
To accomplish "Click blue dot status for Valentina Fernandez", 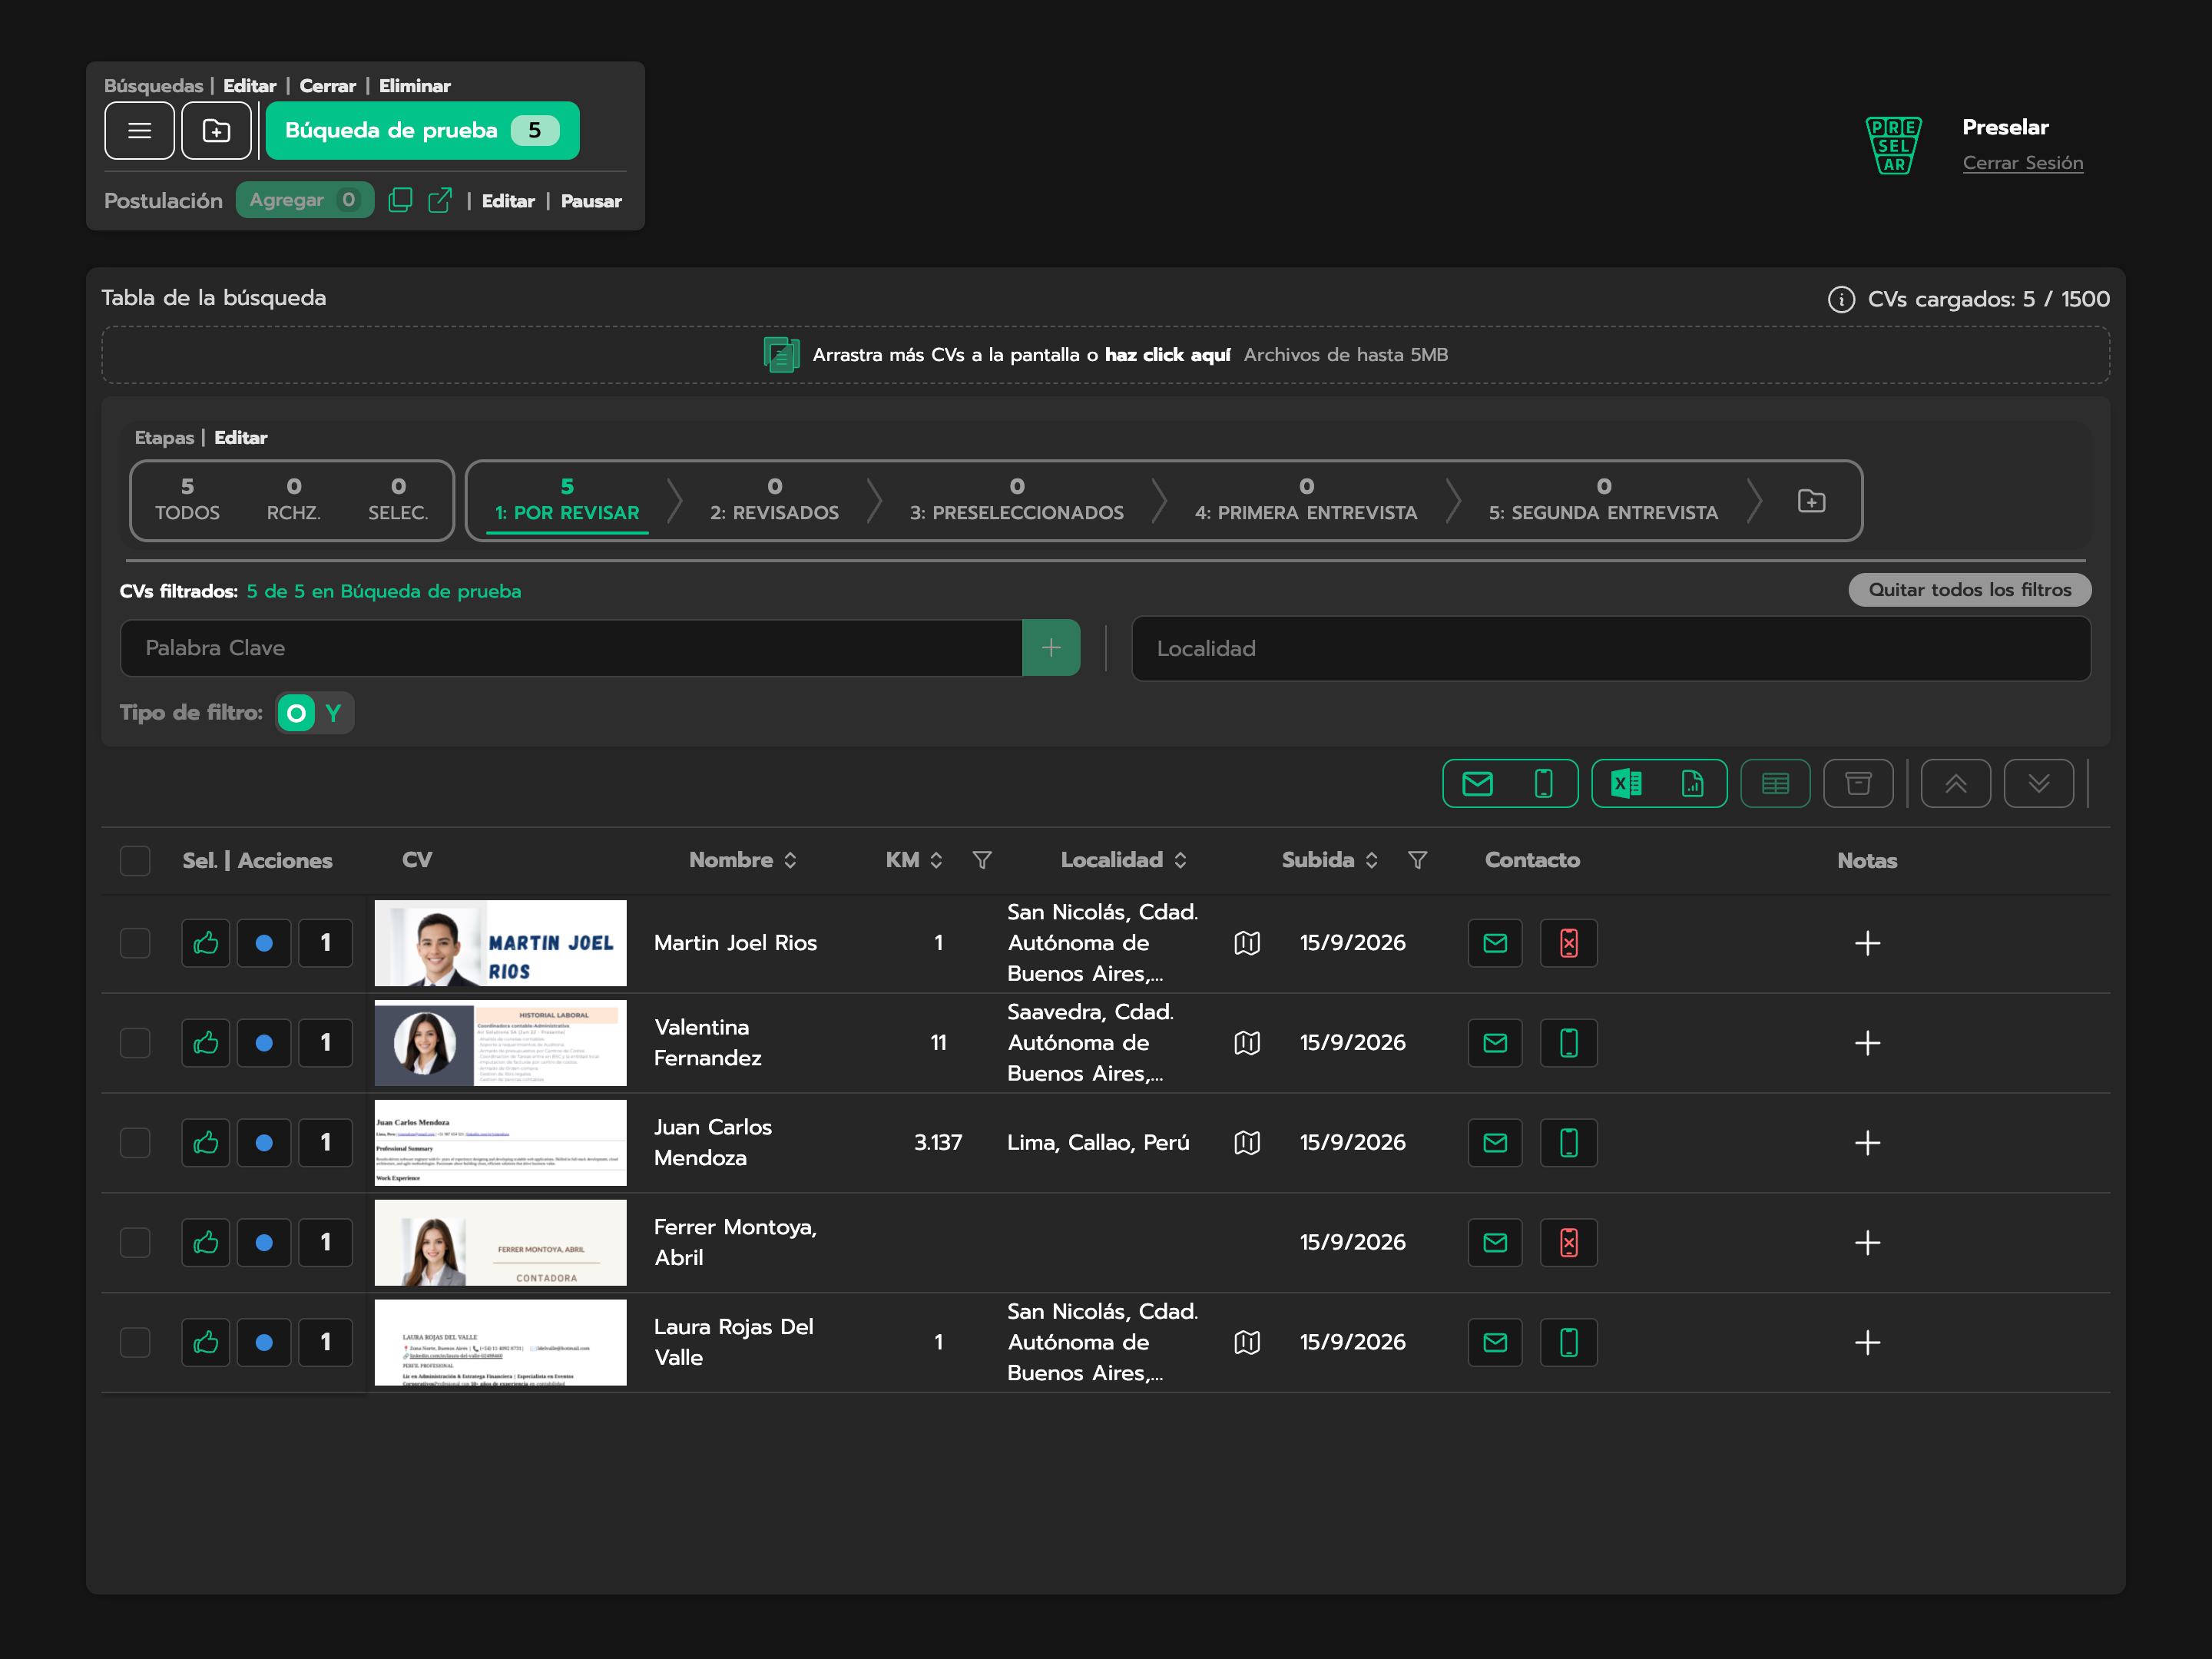I will pyautogui.click(x=264, y=1042).
